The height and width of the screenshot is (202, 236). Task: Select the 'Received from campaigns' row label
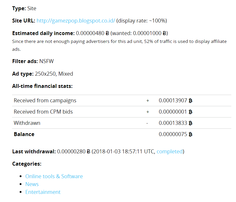pos(45,100)
